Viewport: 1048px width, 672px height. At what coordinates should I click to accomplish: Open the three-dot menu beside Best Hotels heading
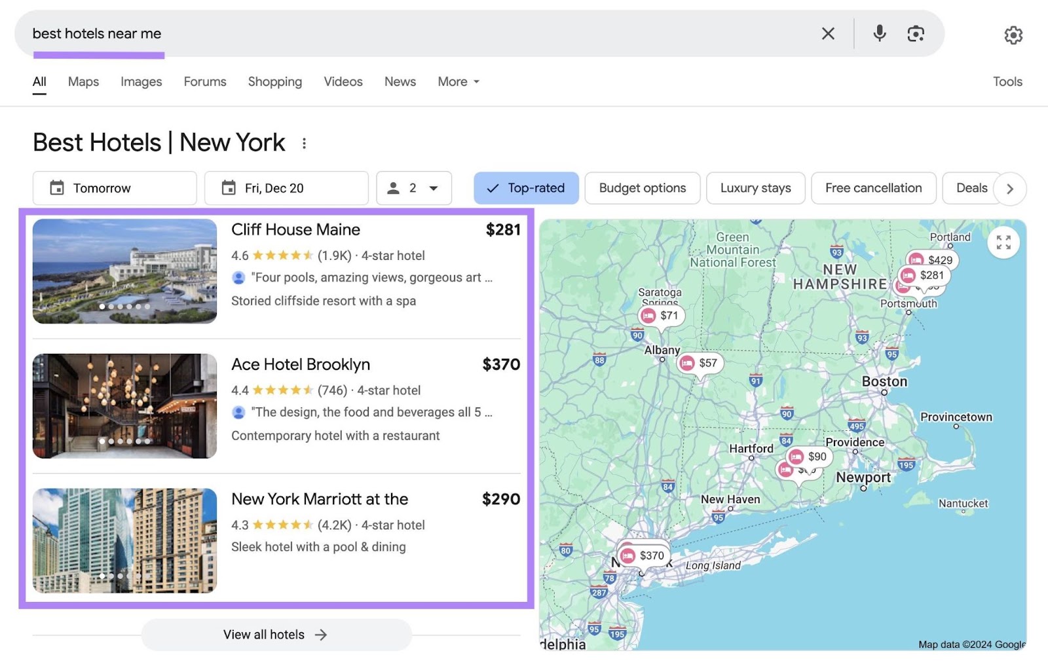(x=304, y=143)
